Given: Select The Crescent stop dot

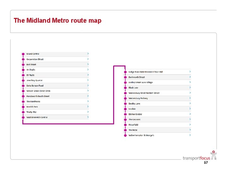Looking at the screenshot, I should coord(125,120).
